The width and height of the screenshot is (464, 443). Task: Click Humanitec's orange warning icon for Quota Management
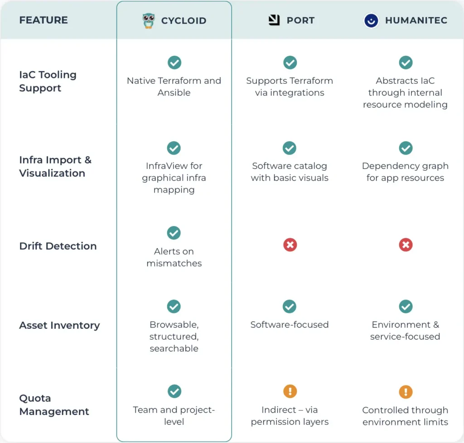coord(406,392)
